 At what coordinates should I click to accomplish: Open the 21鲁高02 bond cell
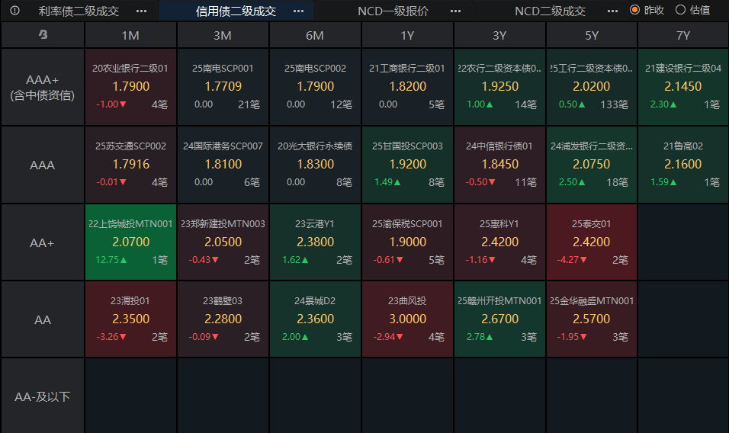[683, 165]
